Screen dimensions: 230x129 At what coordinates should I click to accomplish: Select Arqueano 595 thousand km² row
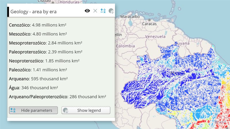pos(38,79)
